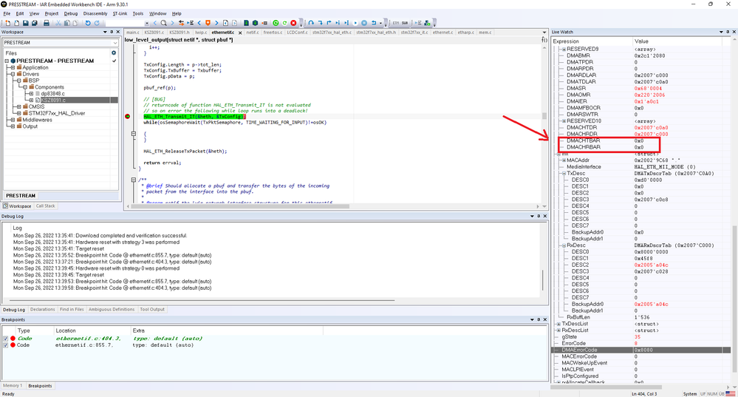This screenshot has height=397, width=738.
Task: Click the editor horizontal scrollbar
Action: click(240, 206)
